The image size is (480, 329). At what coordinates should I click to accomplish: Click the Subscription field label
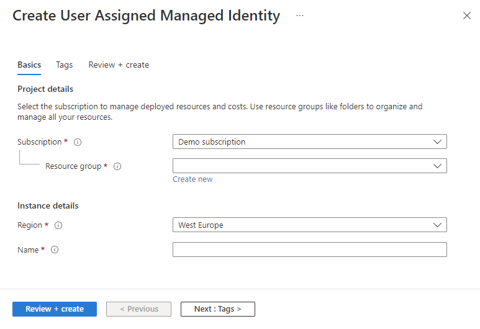(x=40, y=142)
